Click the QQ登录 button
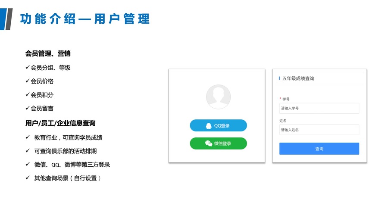The image size is (388, 218). tap(218, 125)
